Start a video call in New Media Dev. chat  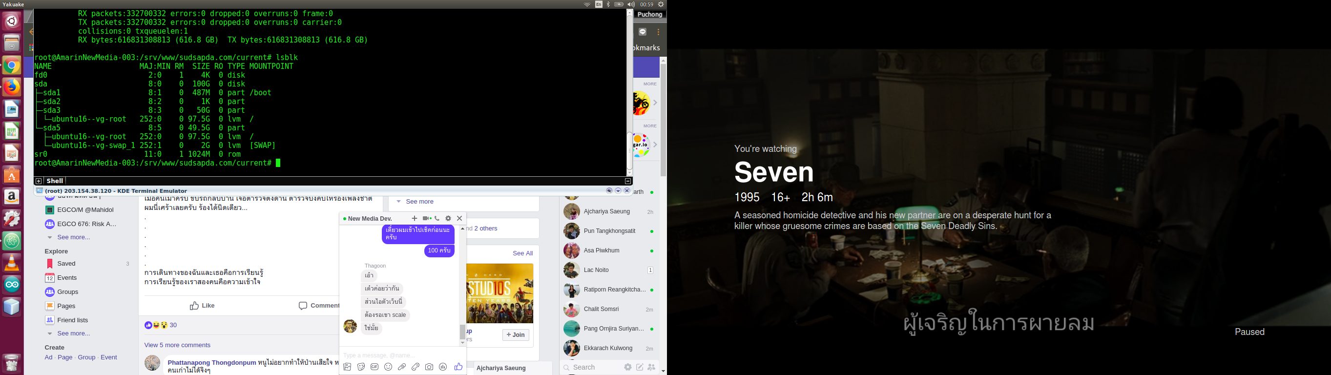click(x=426, y=218)
